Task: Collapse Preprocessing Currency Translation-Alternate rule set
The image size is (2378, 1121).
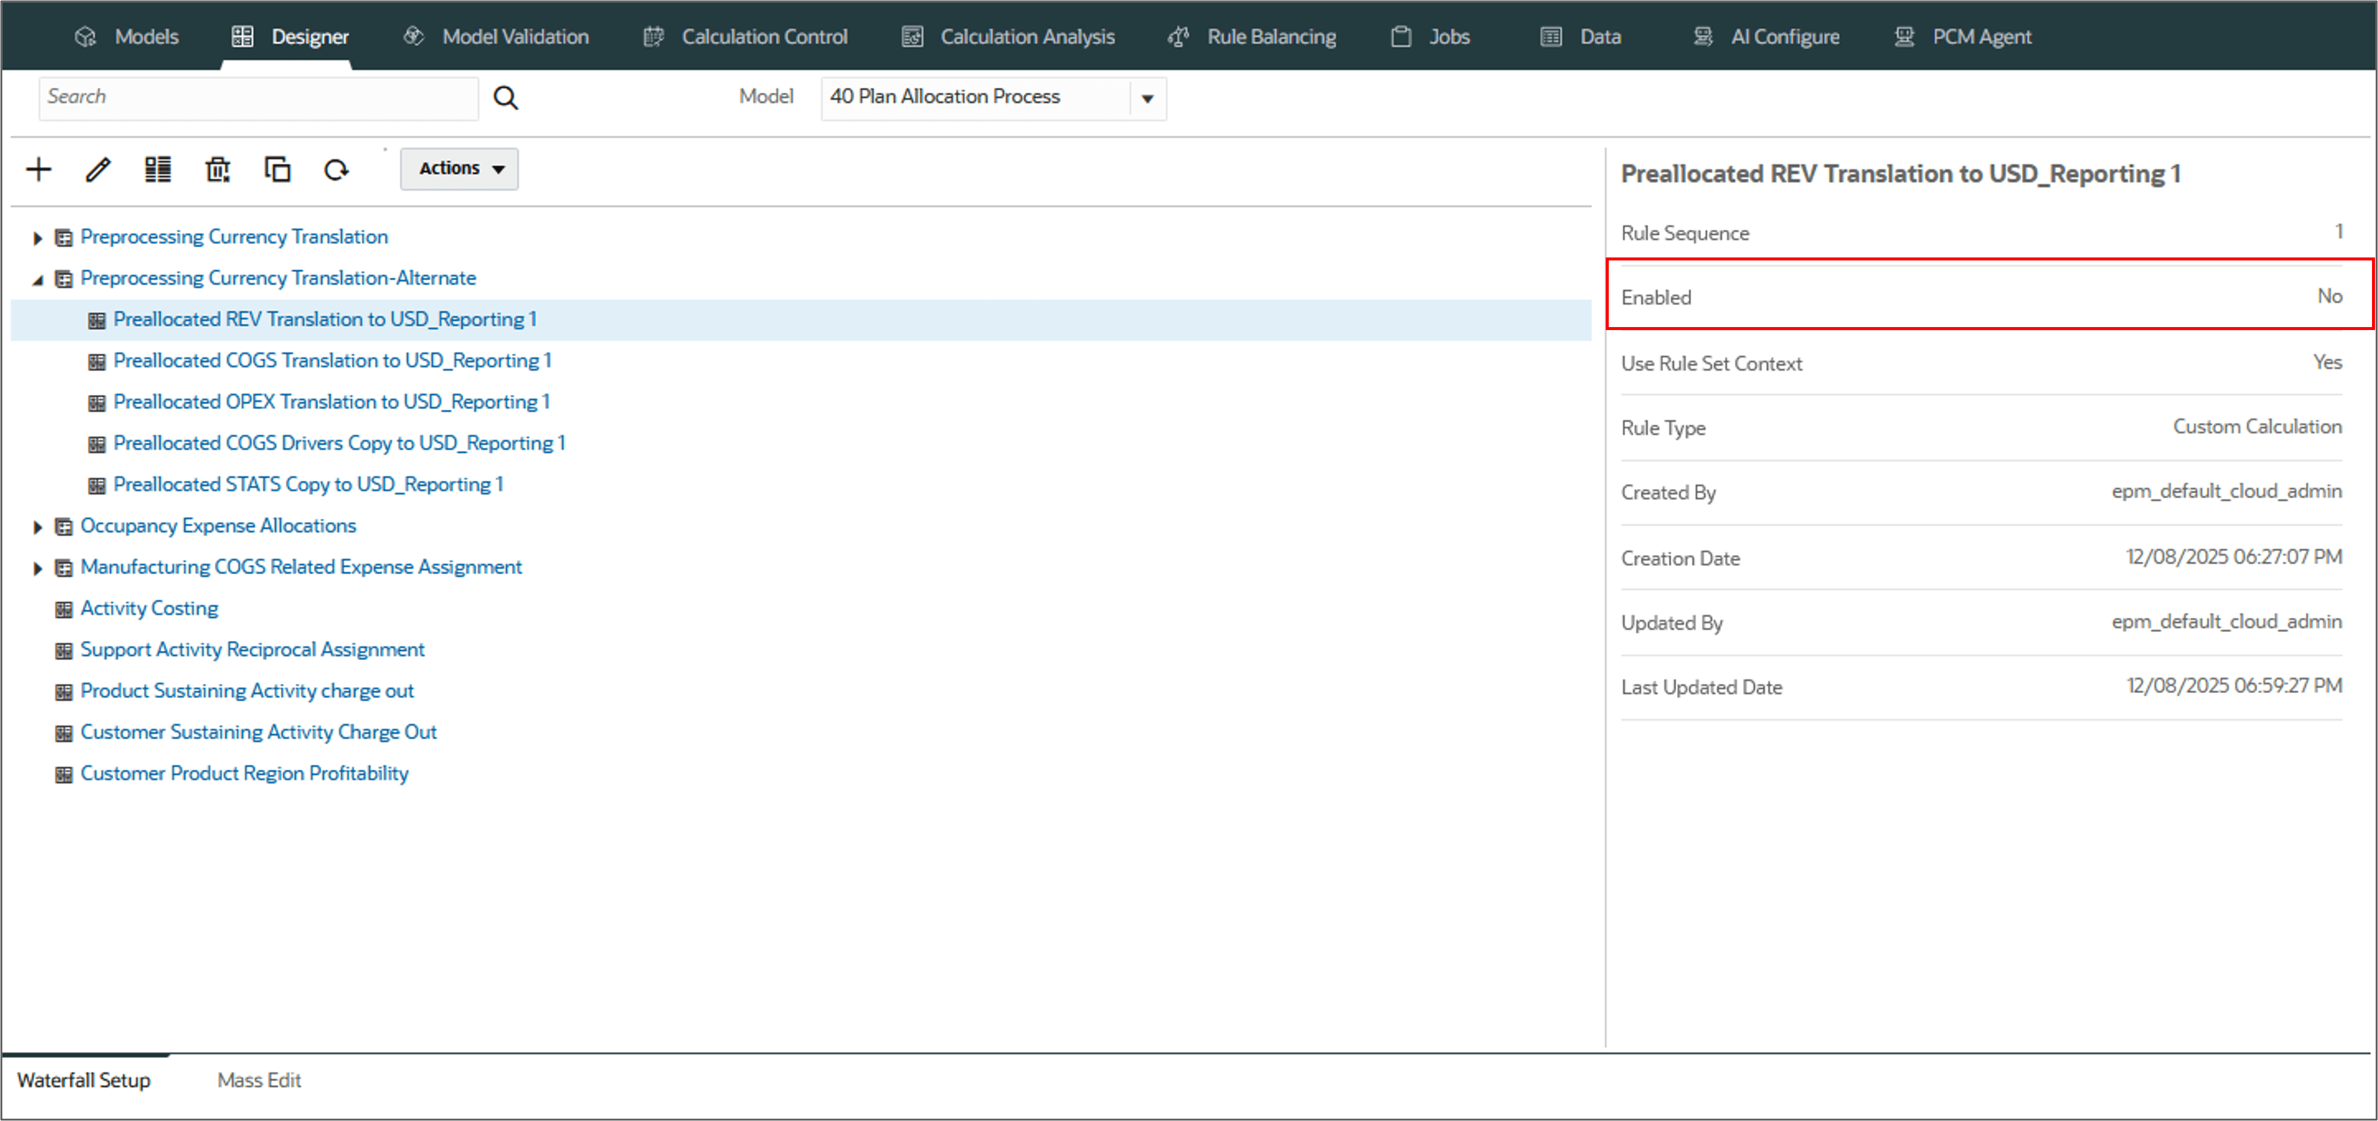Action: (x=37, y=280)
